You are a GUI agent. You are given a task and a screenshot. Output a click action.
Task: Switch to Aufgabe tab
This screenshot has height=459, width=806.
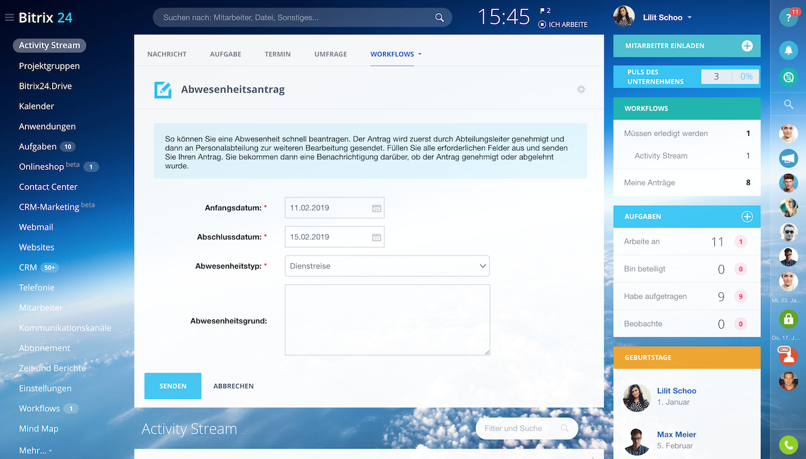pyautogui.click(x=226, y=55)
